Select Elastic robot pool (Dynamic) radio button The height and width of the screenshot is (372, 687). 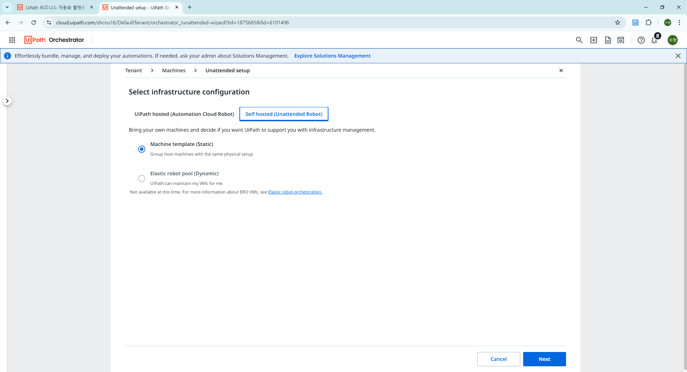142,178
